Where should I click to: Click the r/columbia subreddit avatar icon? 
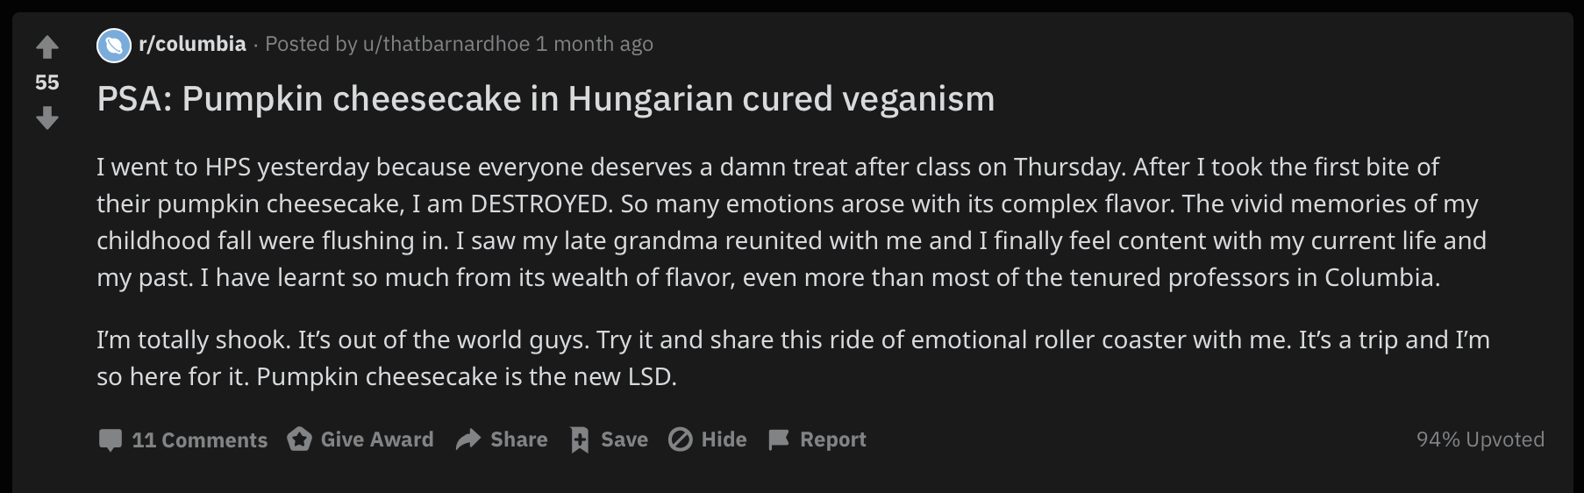click(x=113, y=45)
